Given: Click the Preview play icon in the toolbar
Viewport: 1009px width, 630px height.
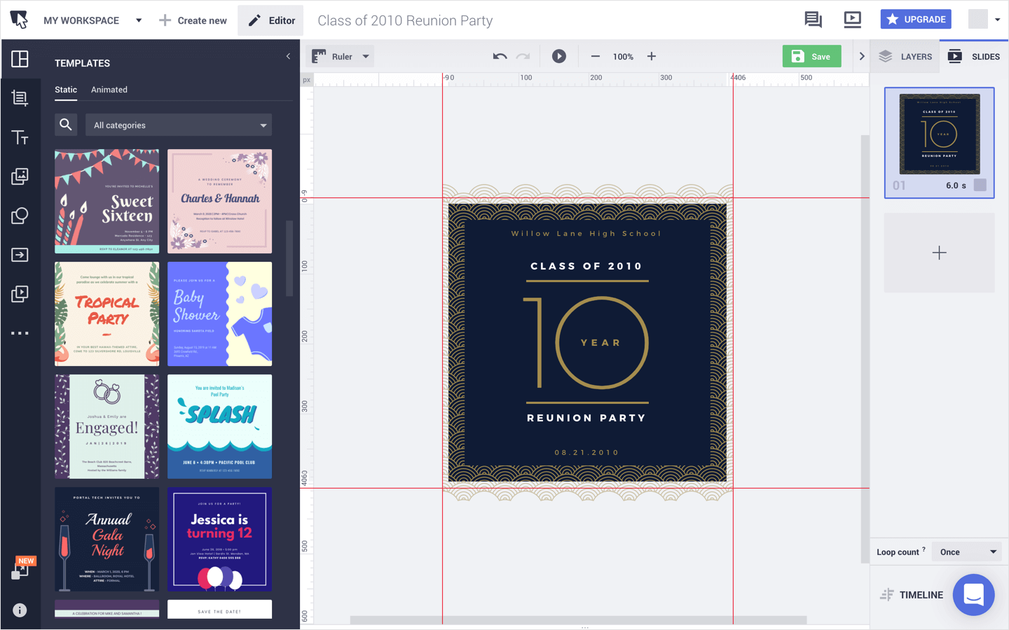Looking at the screenshot, I should [558, 56].
